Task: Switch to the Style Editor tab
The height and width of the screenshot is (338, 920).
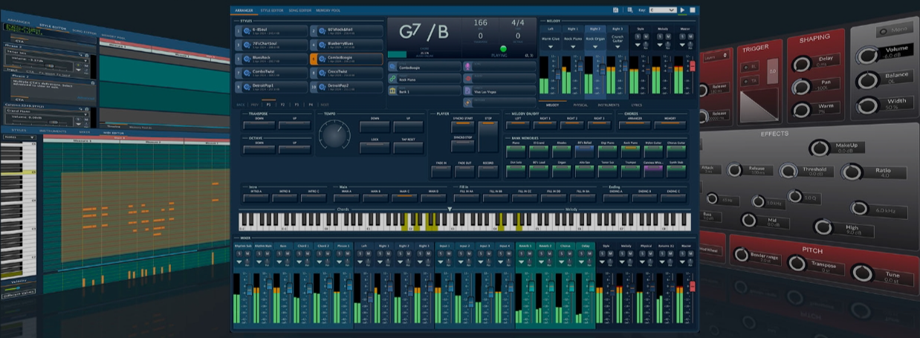Action: pos(271,11)
